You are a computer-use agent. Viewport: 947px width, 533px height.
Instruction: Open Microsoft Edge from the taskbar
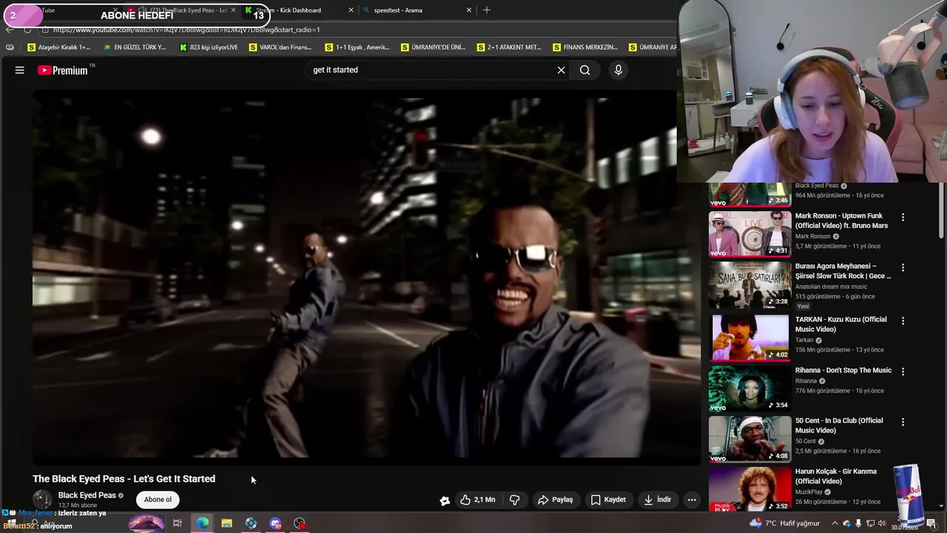pos(202,523)
